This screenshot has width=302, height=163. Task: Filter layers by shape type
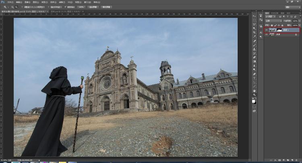pyautogui.click(x=292, y=17)
